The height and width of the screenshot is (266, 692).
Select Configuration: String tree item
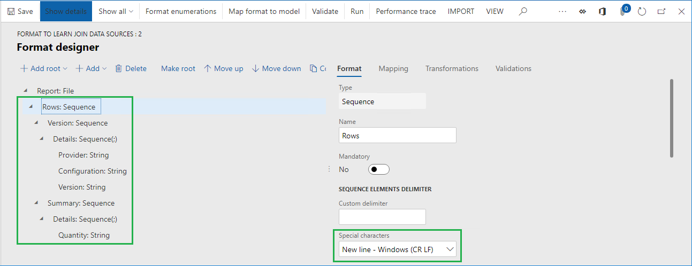coord(93,171)
